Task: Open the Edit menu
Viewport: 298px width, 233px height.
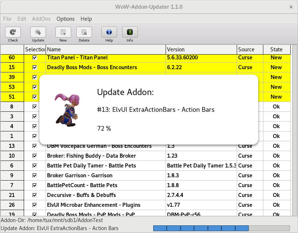Action: [22, 19]
